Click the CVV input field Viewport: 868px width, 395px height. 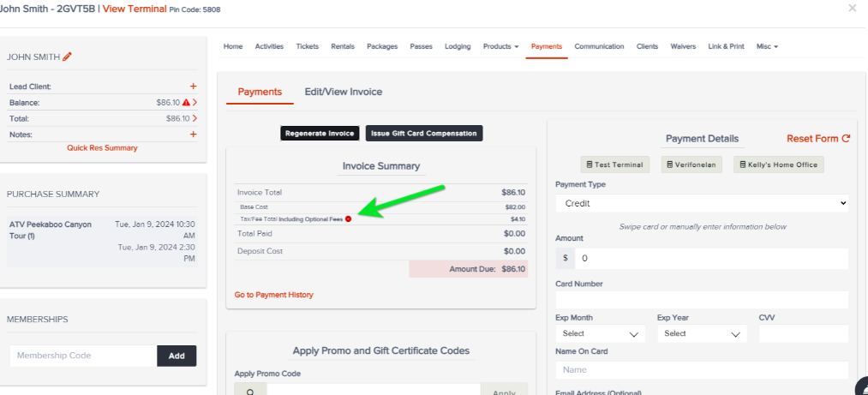[x=804, y=333]
